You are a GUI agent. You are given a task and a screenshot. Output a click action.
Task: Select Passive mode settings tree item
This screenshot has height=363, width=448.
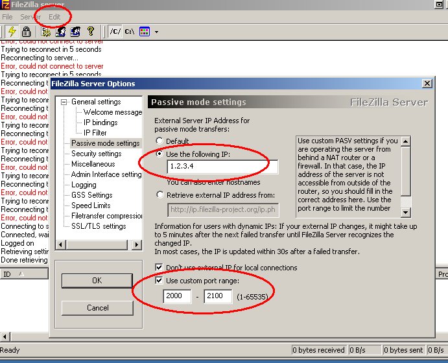[106, 143]
